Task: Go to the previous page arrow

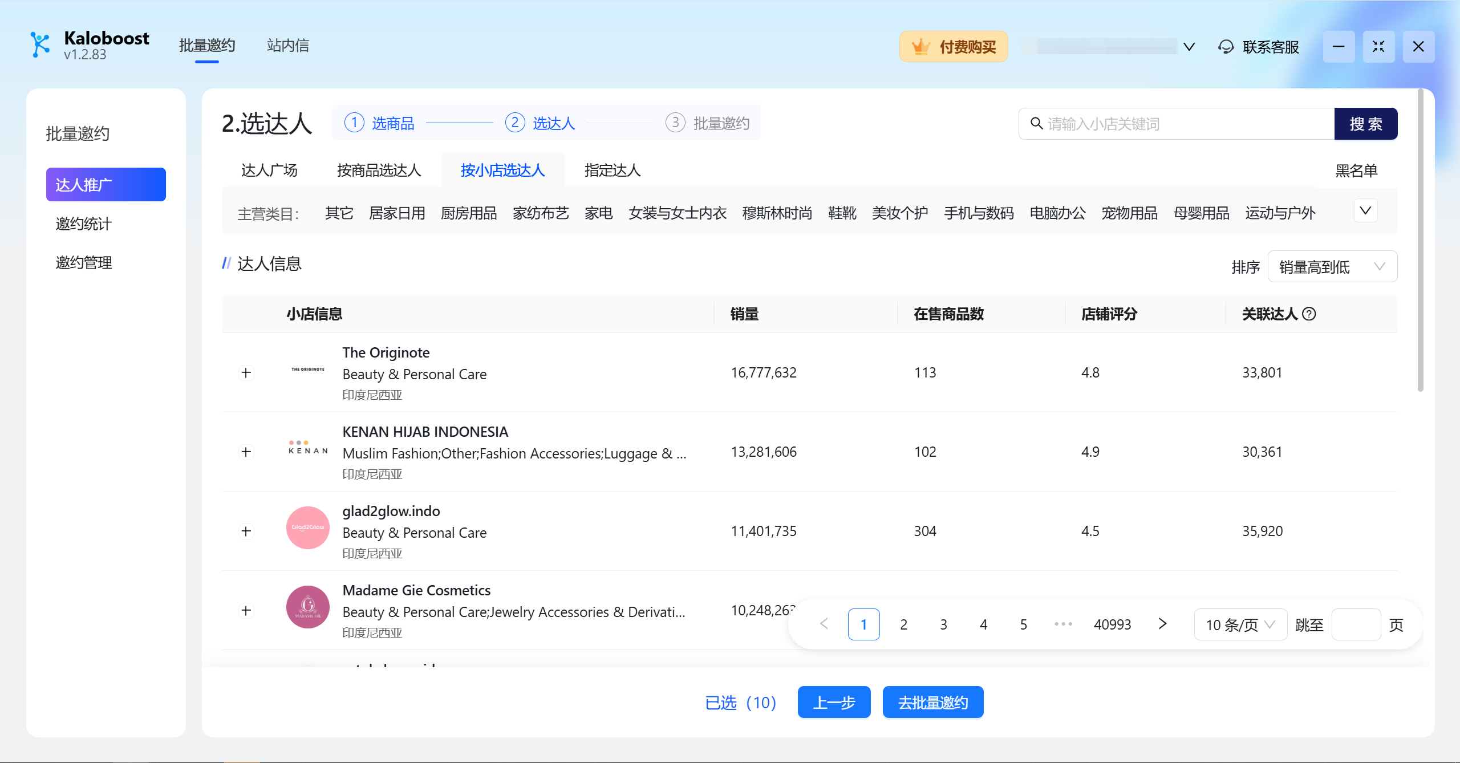Action: [x=824, y=624]
